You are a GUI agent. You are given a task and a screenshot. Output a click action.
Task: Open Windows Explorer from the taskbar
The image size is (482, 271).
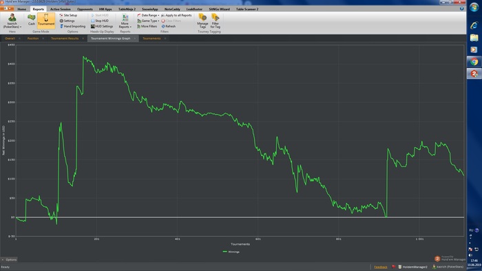click(x=474, y=38)
